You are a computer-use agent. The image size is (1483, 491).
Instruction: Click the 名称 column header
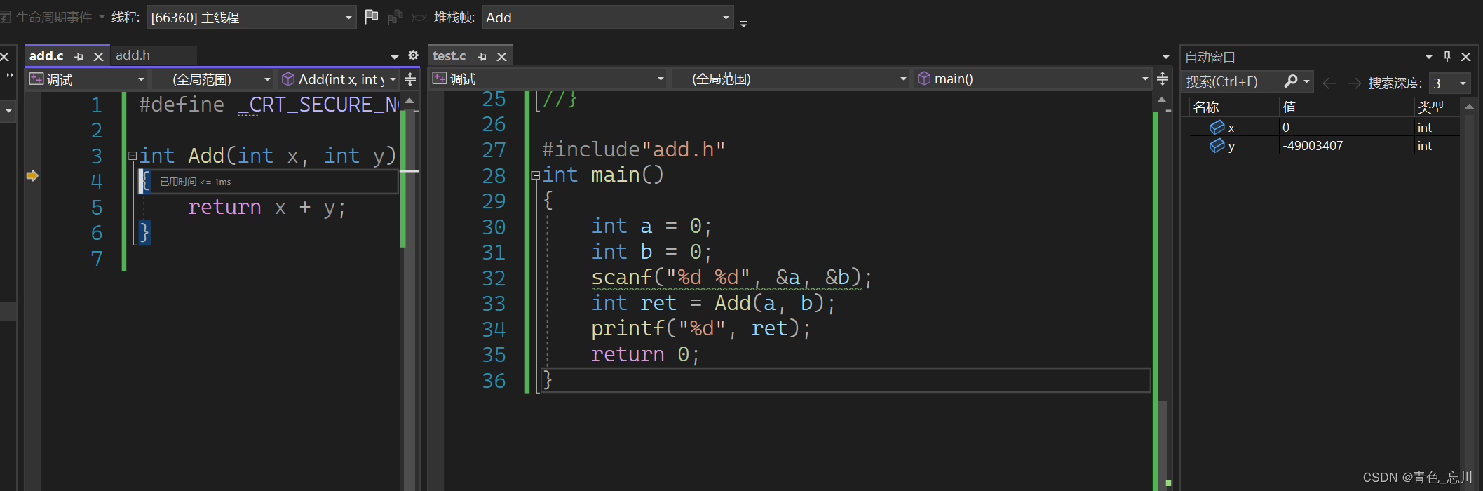(1206, 107)
